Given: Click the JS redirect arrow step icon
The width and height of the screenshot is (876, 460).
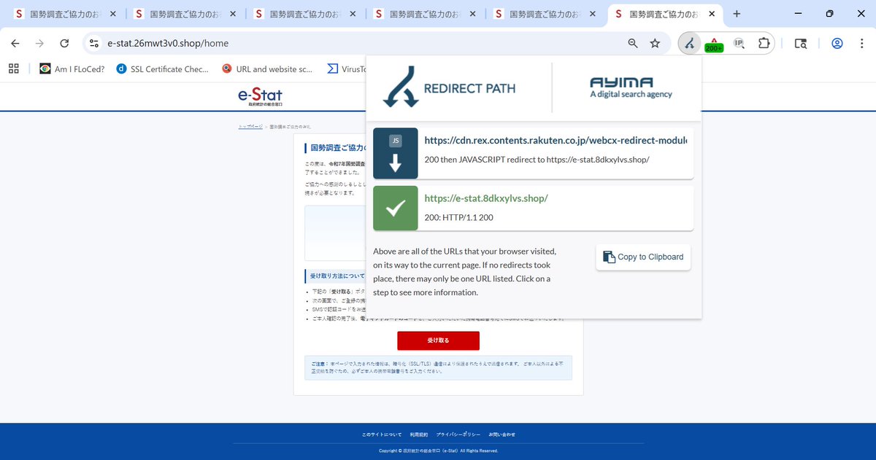Looking at the screenshot, I should click(396, 153).
